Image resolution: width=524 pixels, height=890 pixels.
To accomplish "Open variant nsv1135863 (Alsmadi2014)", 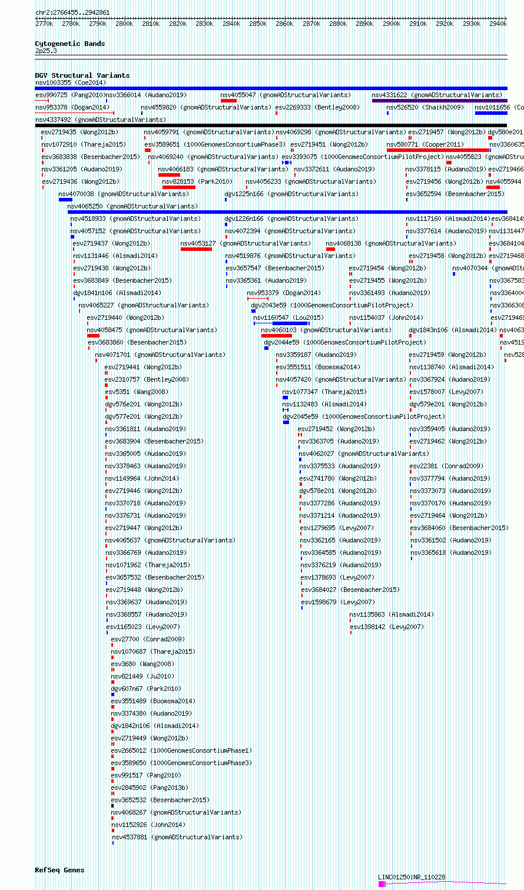I will click(392, 614).
